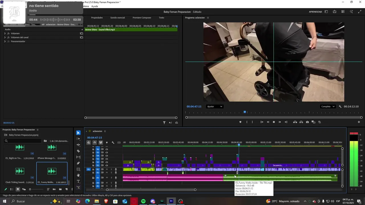Switch project panel to freeform view
This screenshot has width=365, height=205.
24,189
